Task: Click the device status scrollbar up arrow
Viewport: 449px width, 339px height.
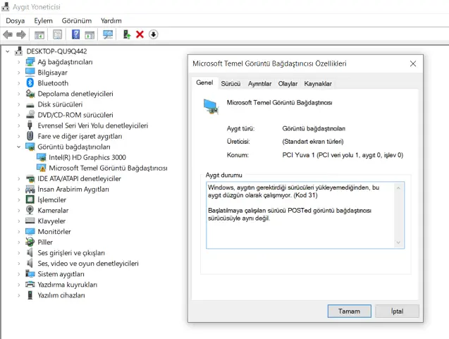Action: (398, 187)
